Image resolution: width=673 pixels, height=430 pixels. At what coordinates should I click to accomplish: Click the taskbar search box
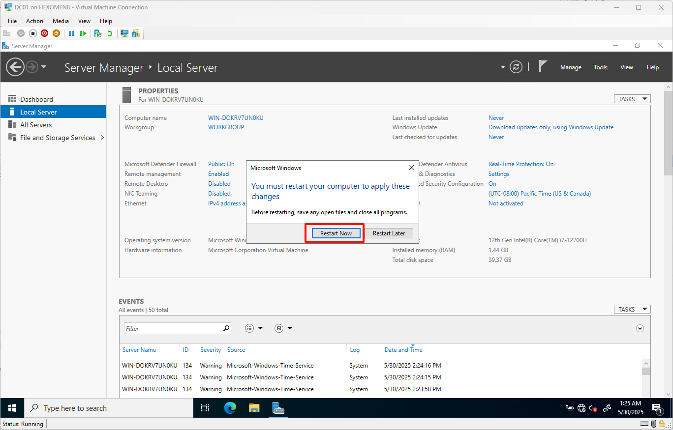click(x=109, y=408)
